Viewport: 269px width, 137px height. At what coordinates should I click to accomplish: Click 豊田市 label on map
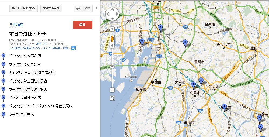[256, 48]
